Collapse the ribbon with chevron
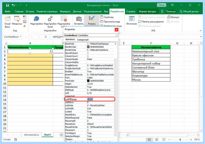 (201, 31)
